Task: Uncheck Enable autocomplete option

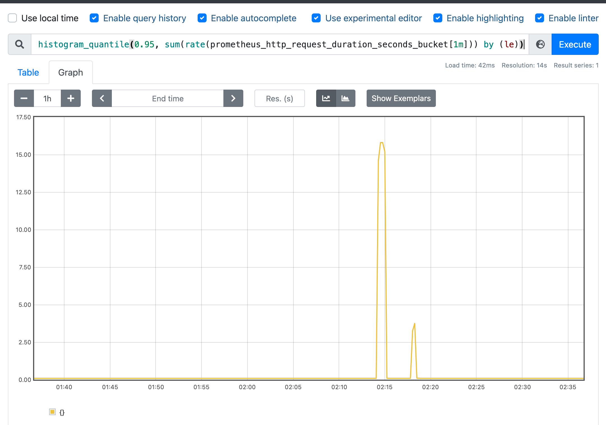Action: [x=202, y=18]
